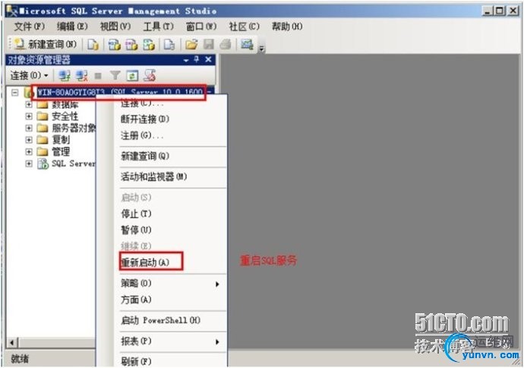Select the server database icon in tree
The image size is (524, 368).
click(28, 93)
